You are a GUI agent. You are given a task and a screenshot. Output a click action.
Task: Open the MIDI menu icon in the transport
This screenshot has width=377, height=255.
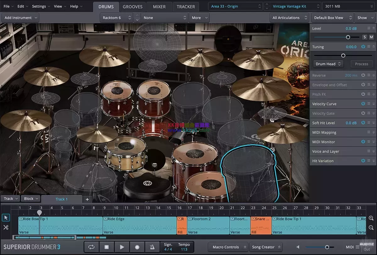tap(358, 247)
